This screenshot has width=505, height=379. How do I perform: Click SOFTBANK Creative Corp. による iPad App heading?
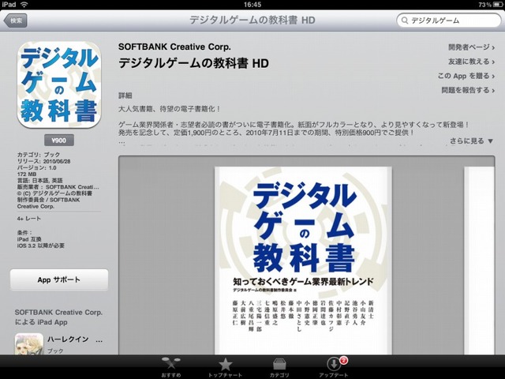coord(58,317)
